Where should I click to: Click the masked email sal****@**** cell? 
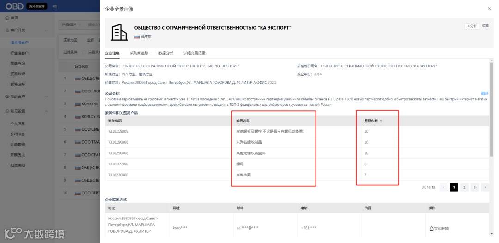(x=248, y=228)
